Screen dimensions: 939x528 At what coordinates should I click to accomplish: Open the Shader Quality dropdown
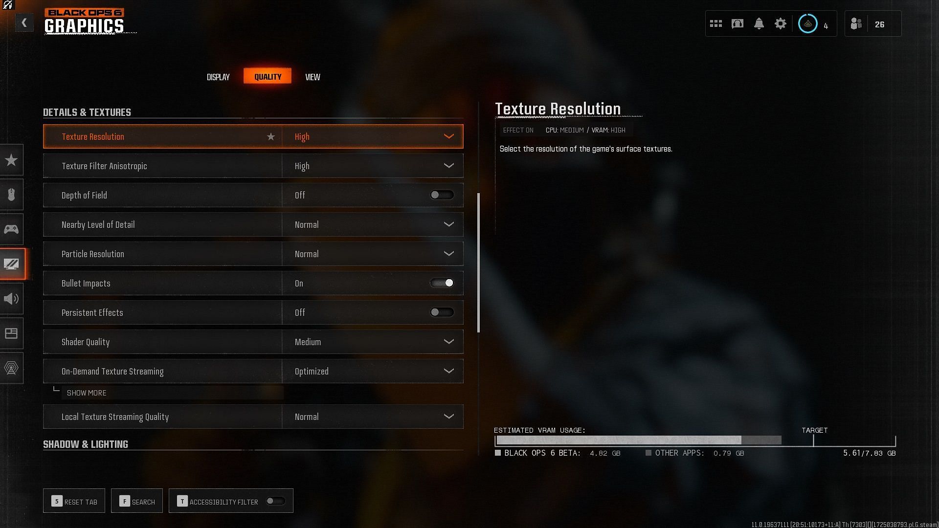point(449,342)
